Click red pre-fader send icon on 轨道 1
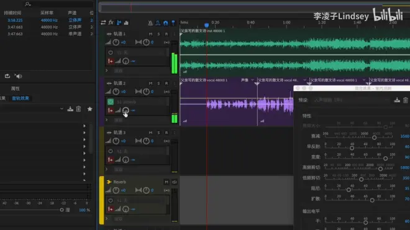The image size is (410, 230). coord(111,61)
